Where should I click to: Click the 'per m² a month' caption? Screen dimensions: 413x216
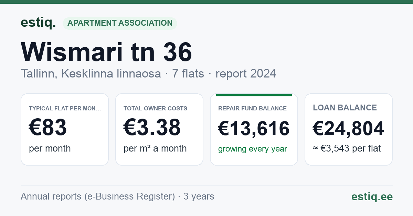point(155,148)
